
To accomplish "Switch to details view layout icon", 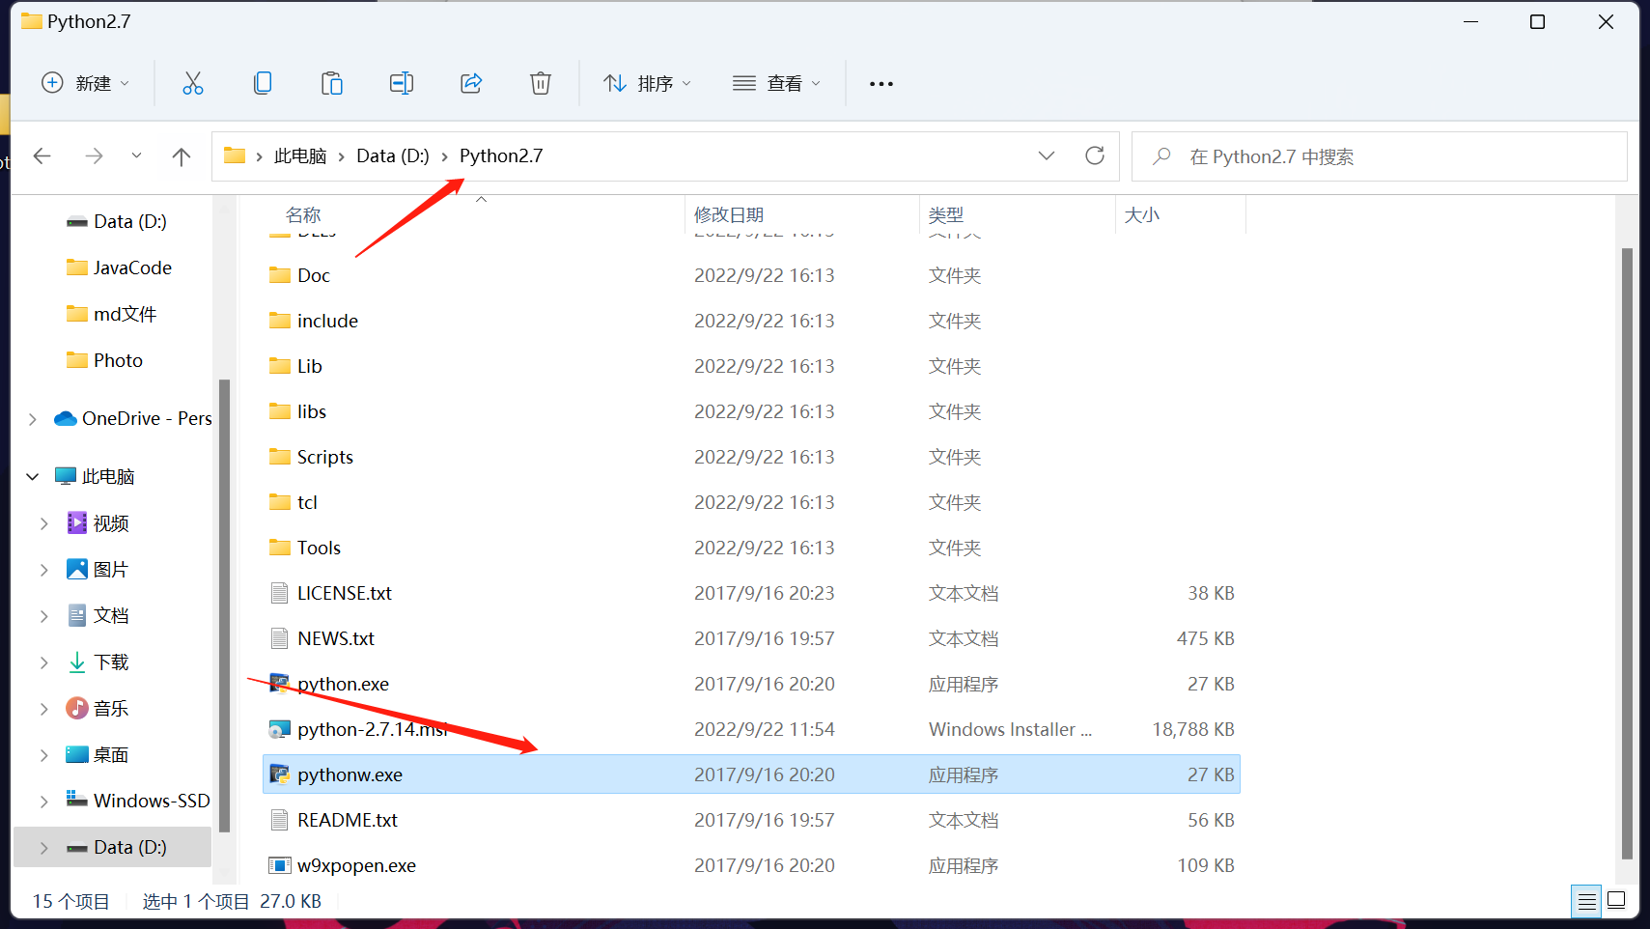I will [1586, 902].
